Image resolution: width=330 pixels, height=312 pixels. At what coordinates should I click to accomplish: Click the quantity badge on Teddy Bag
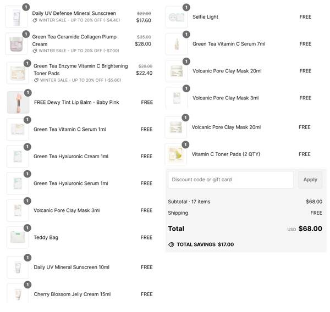tap(27, 227)
